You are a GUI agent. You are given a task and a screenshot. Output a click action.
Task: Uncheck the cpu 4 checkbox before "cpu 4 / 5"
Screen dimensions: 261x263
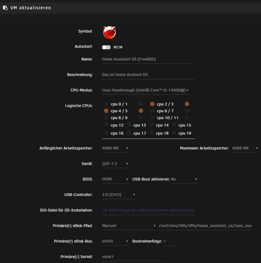(x=106, y=111)
